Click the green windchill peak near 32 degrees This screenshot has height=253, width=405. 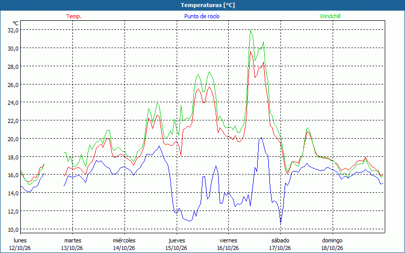coord(251,30)
